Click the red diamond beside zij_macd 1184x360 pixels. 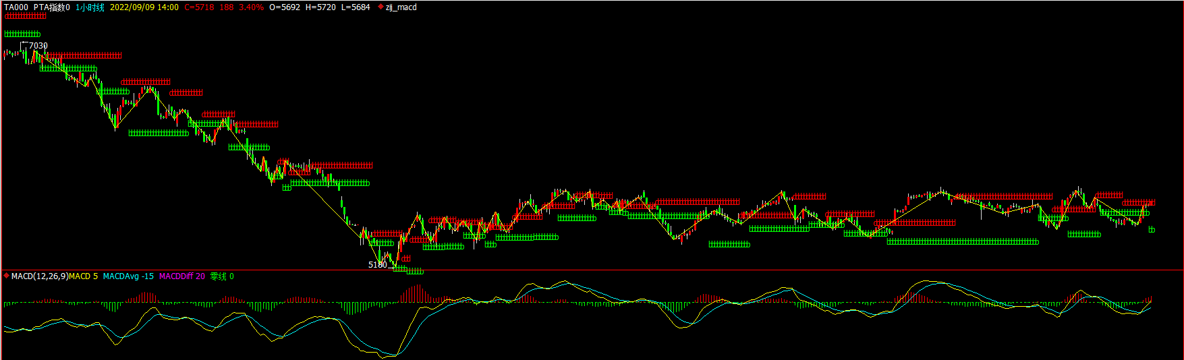point(381,7)
